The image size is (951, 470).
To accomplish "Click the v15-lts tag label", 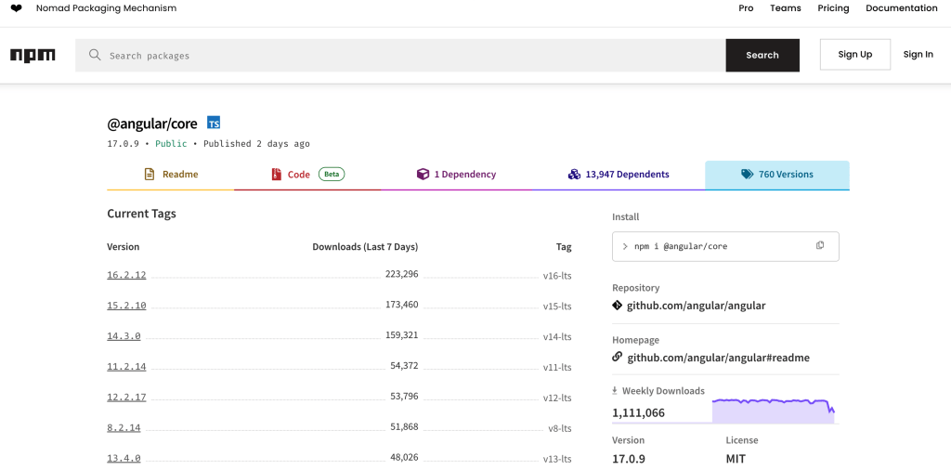I will (557, 307).
